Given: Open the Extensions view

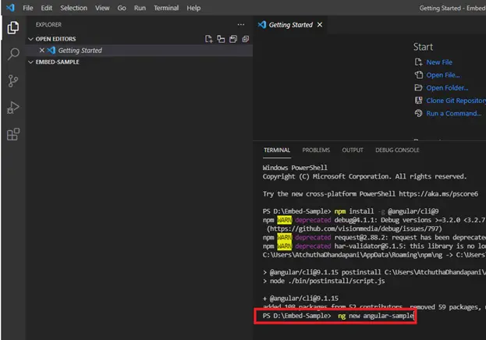Looking at the screenshot, I should 12,134.
